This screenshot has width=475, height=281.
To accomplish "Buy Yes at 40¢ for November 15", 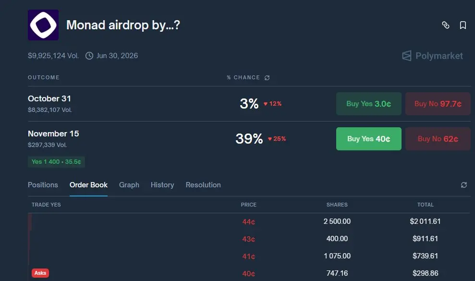I will (368, 139).
